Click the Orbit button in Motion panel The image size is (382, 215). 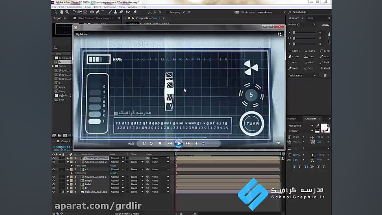310,63
